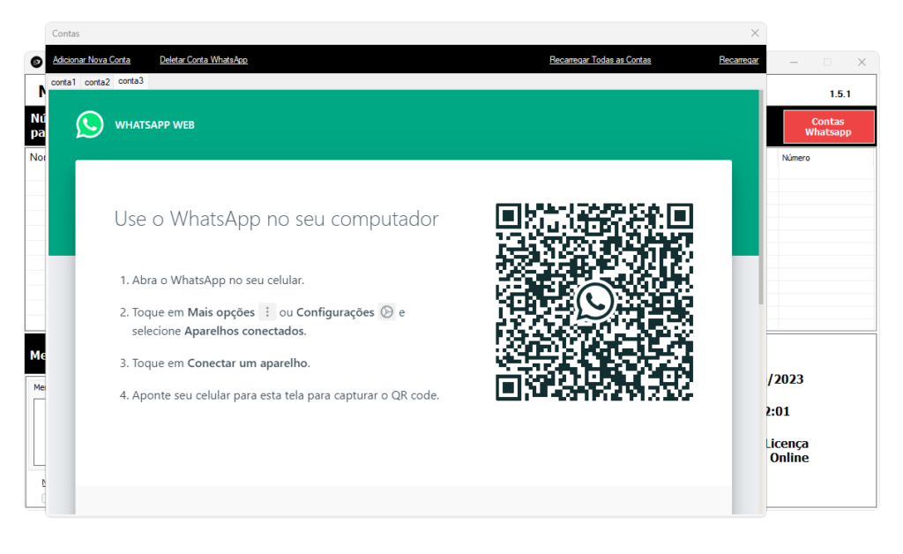Close the background main window
The width and height of the screenshot is (903, 554).
[x=862, y=63]
